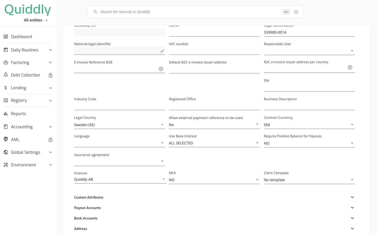Screen dimensions: 377x235
Task: Expand the Factoring menu chevron
Action: pos(51,62)
